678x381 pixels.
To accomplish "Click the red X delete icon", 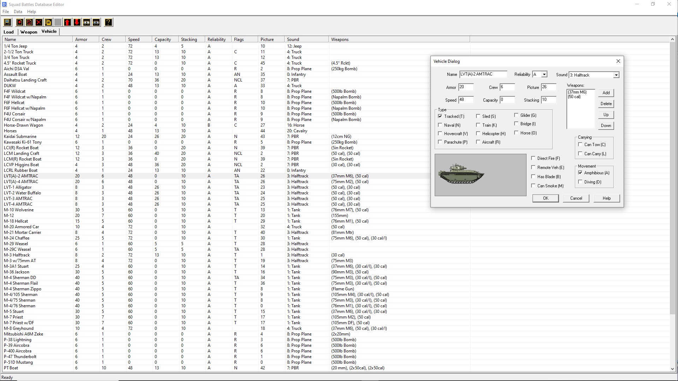I will point(39,23).
